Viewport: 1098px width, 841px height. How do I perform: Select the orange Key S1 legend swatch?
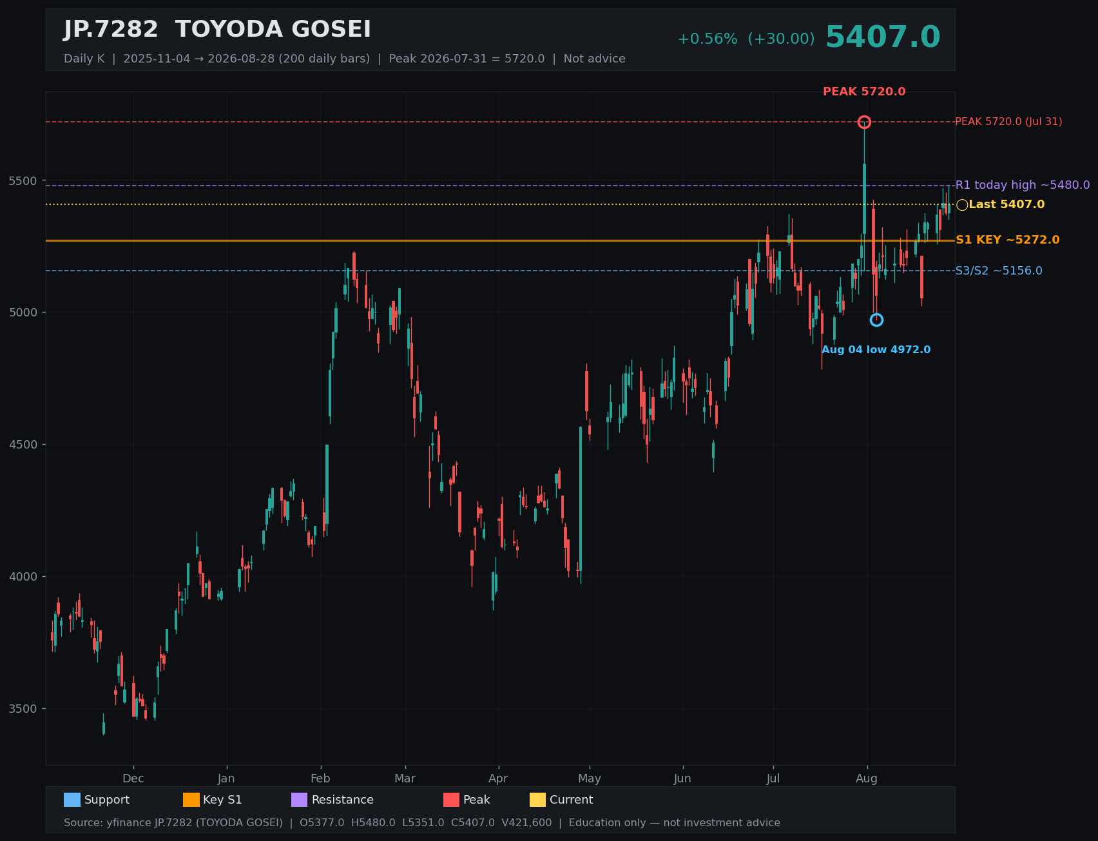point(191,800)
